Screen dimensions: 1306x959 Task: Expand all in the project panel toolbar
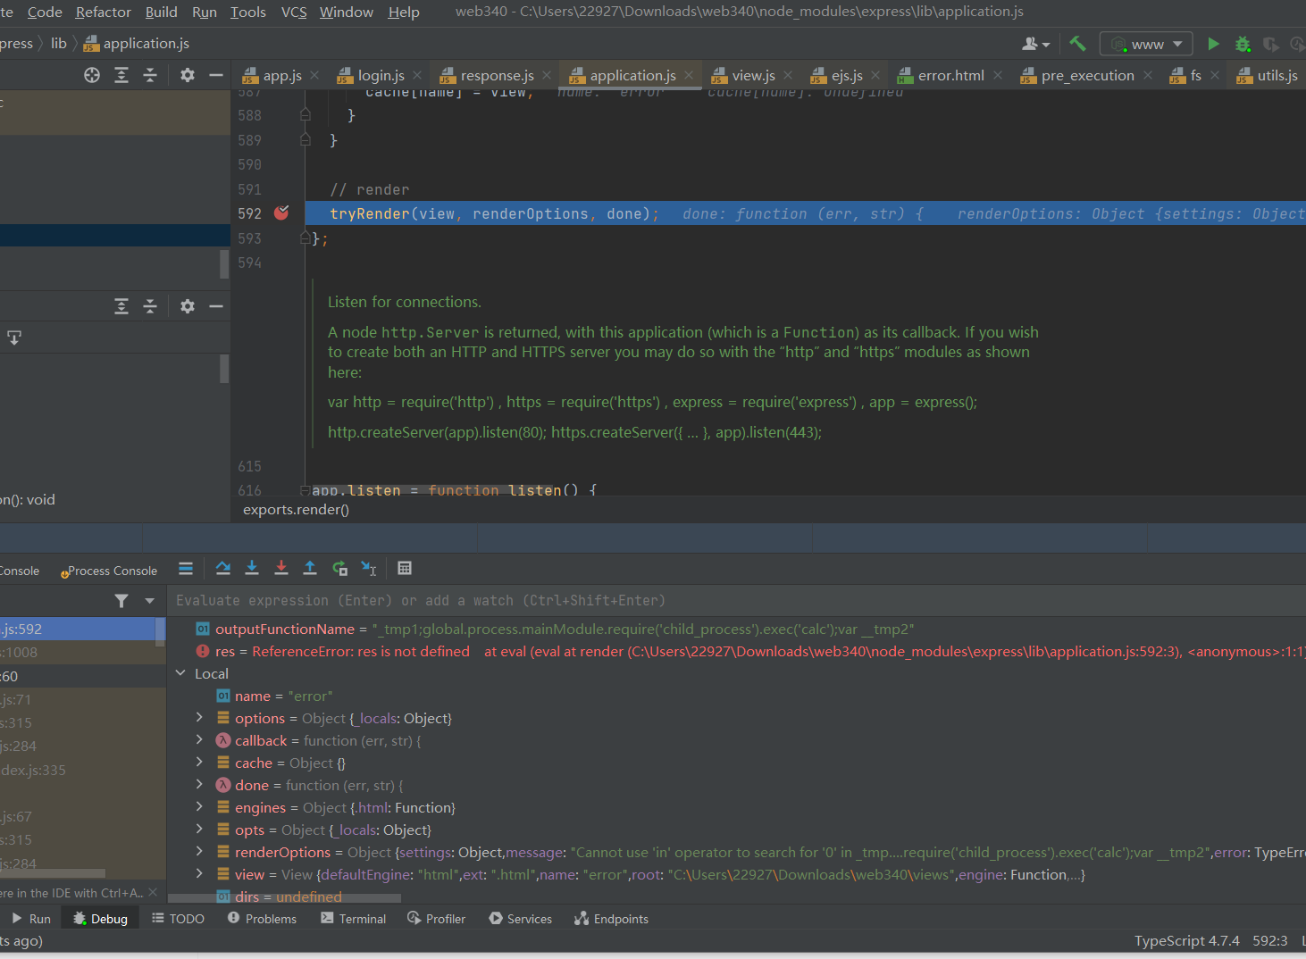tap(121, 75)
